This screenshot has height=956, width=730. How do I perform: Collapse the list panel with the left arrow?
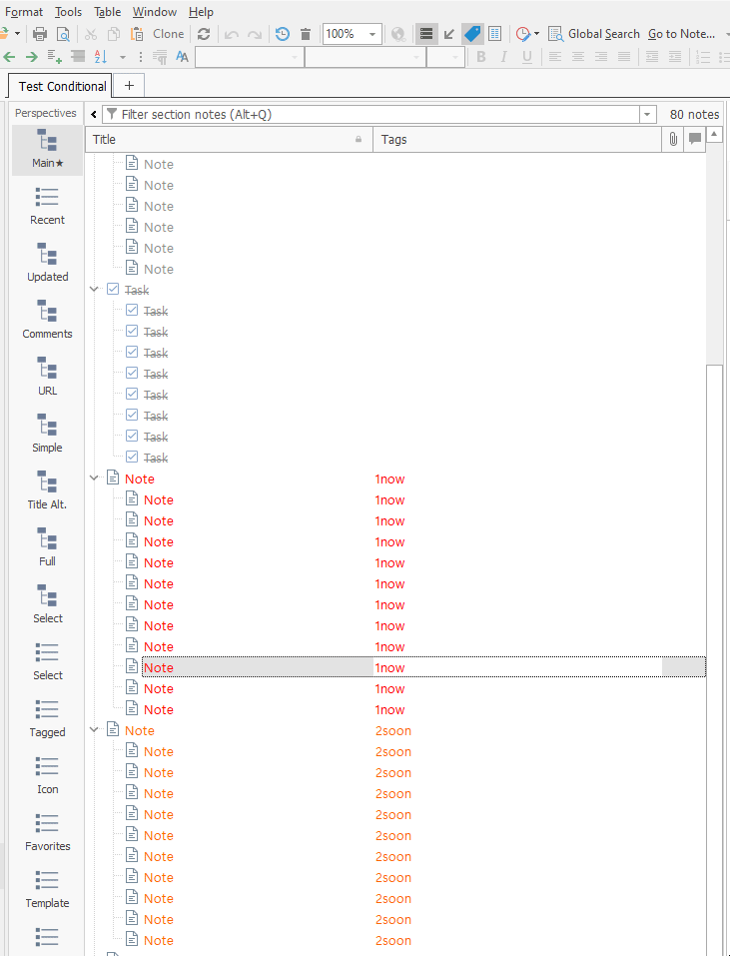click(x=94, y=115)
